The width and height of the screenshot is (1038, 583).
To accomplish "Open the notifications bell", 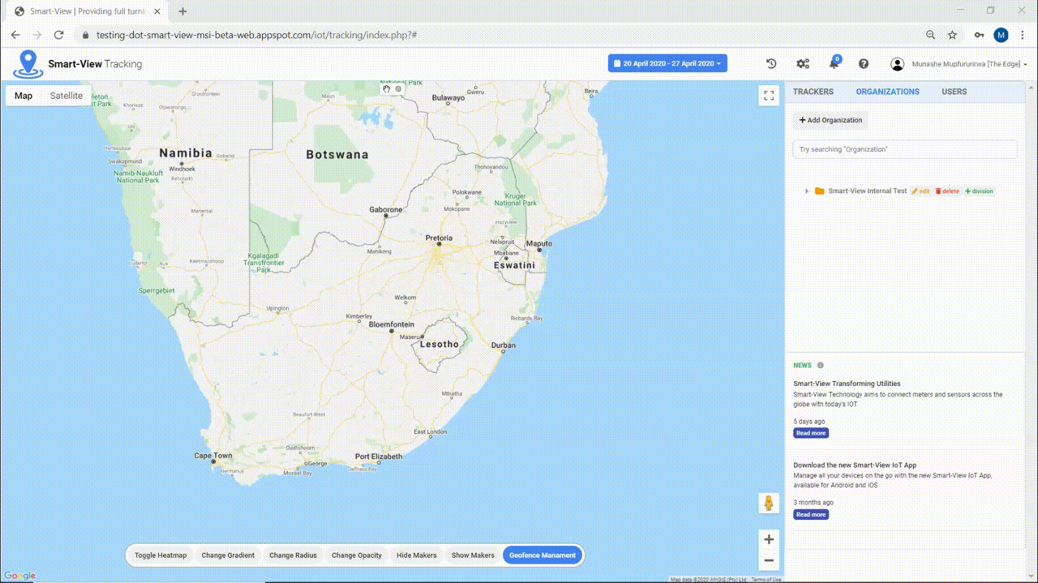I will point(834,63).
